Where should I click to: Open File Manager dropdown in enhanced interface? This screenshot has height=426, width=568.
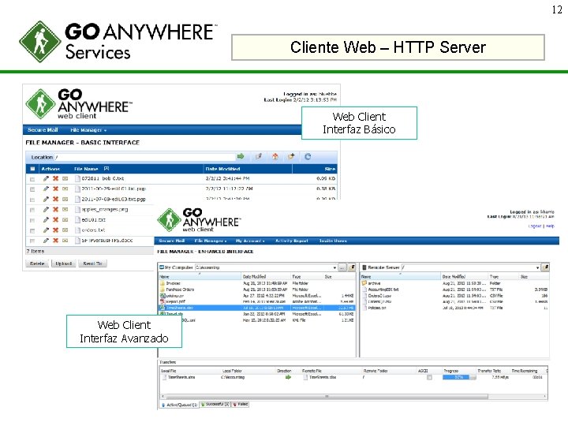point(211,241)
